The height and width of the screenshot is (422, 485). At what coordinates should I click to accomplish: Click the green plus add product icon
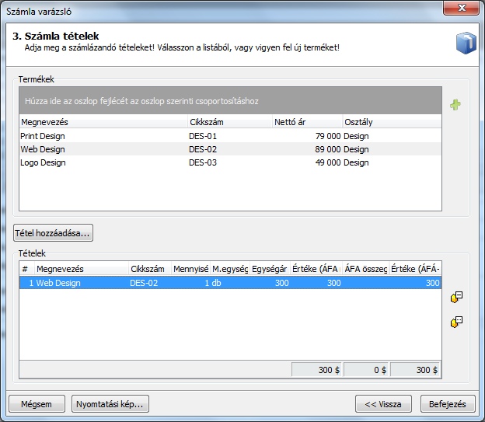coord(455,105)
